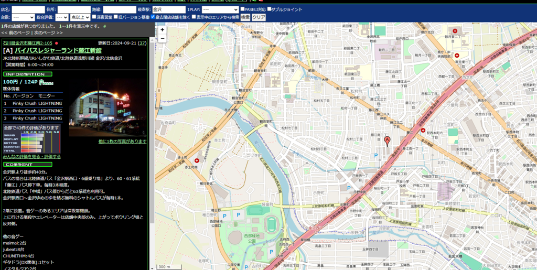Click the arcade building night photo
The width and height of the screenshot is (537, 270).
point(108,107)
